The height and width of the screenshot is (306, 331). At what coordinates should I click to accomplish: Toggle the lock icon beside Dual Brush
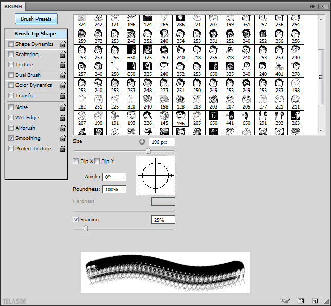point(63,75)
